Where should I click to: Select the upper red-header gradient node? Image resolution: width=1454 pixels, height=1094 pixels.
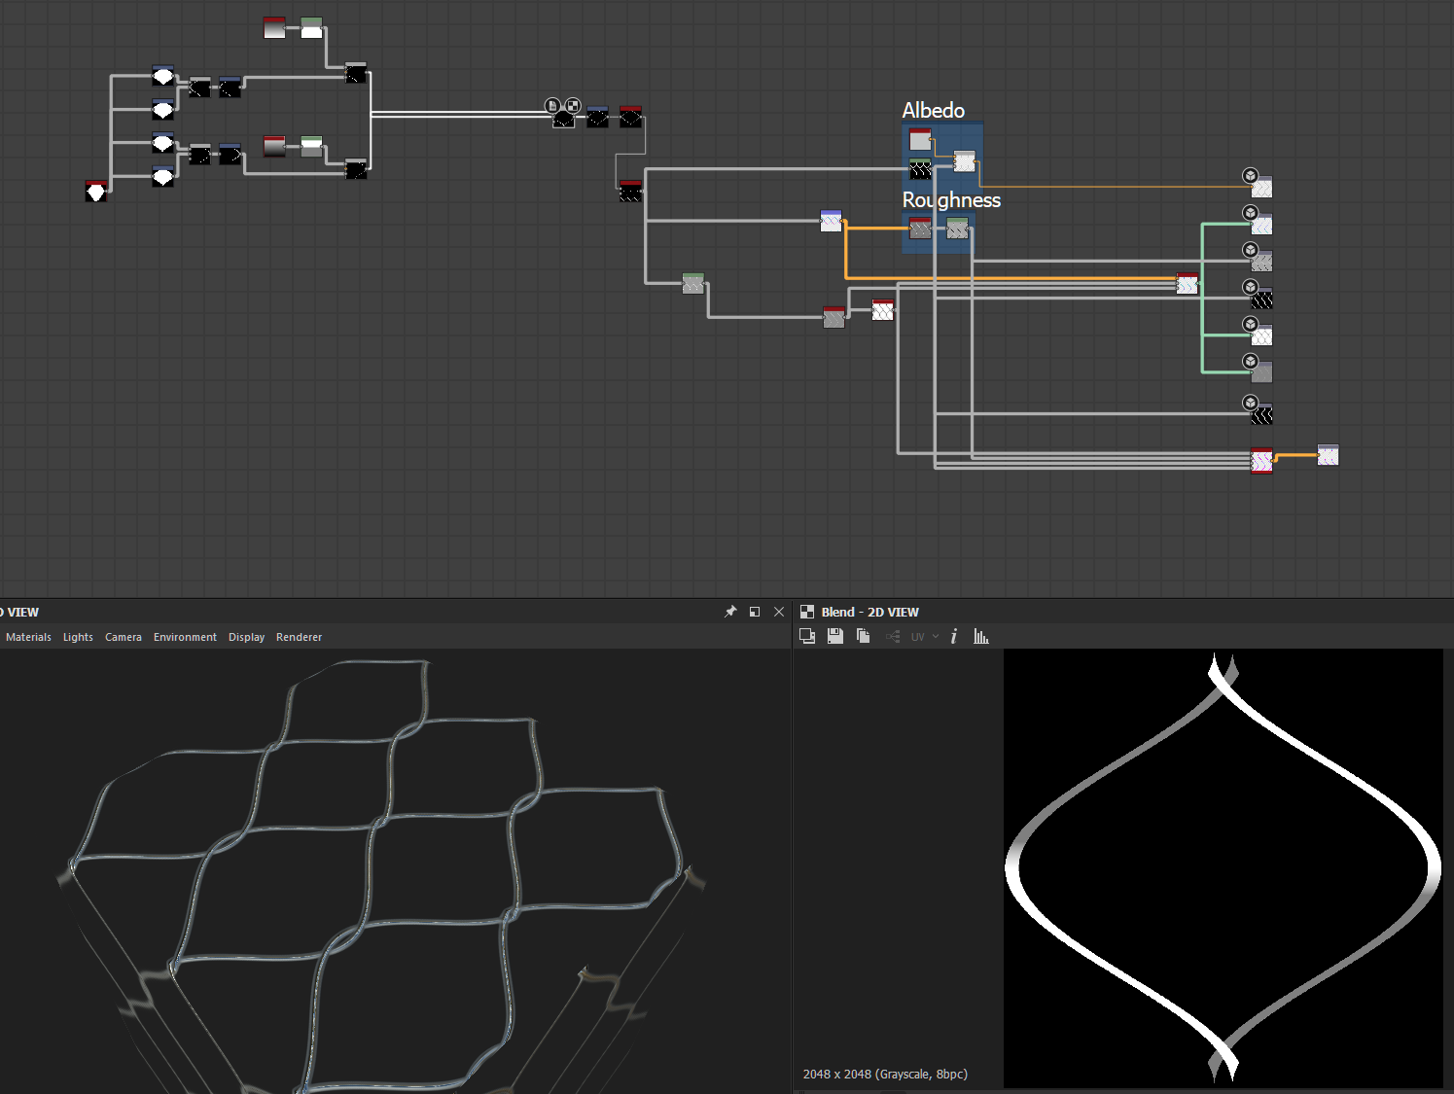275,27
